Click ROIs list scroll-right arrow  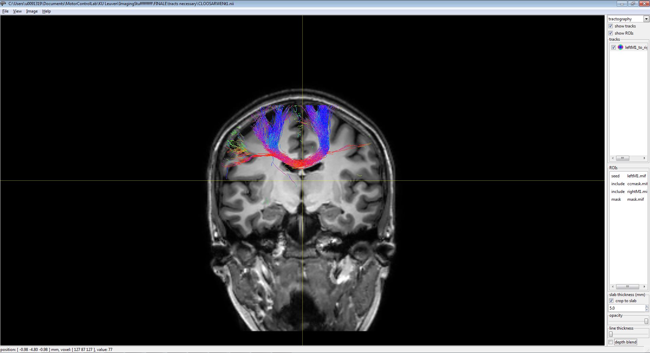tap(644, 287)
